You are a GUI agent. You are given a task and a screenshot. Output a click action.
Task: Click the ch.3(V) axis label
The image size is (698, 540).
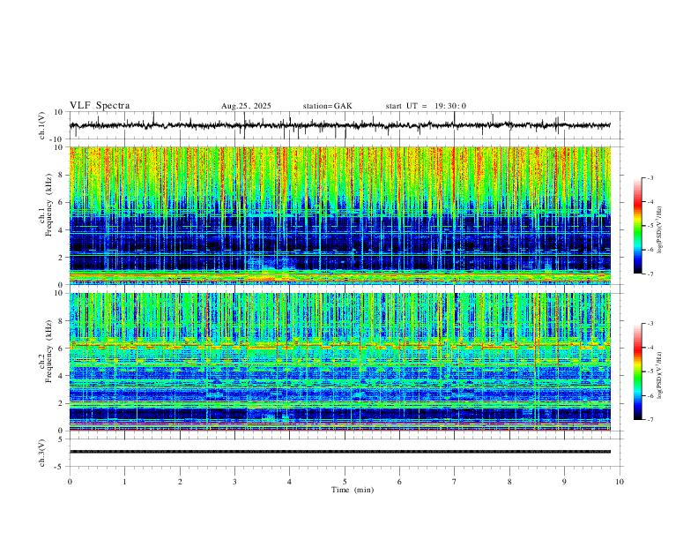pyautogui.click(x=42, y=453)
